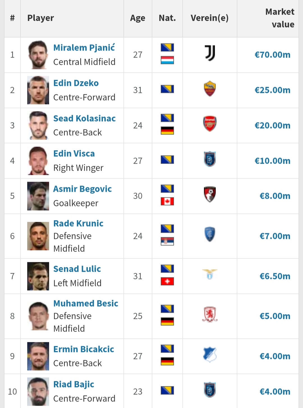
Task: Click the Switzerland flag beside Senad Lulic
Action: 167,281
